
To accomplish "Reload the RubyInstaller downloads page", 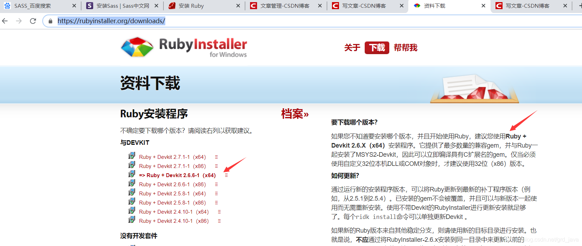I will pos(33,21).
